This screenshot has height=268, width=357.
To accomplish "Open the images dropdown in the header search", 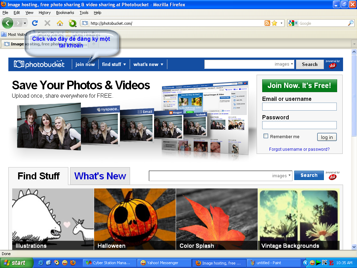I will [284, 64].
